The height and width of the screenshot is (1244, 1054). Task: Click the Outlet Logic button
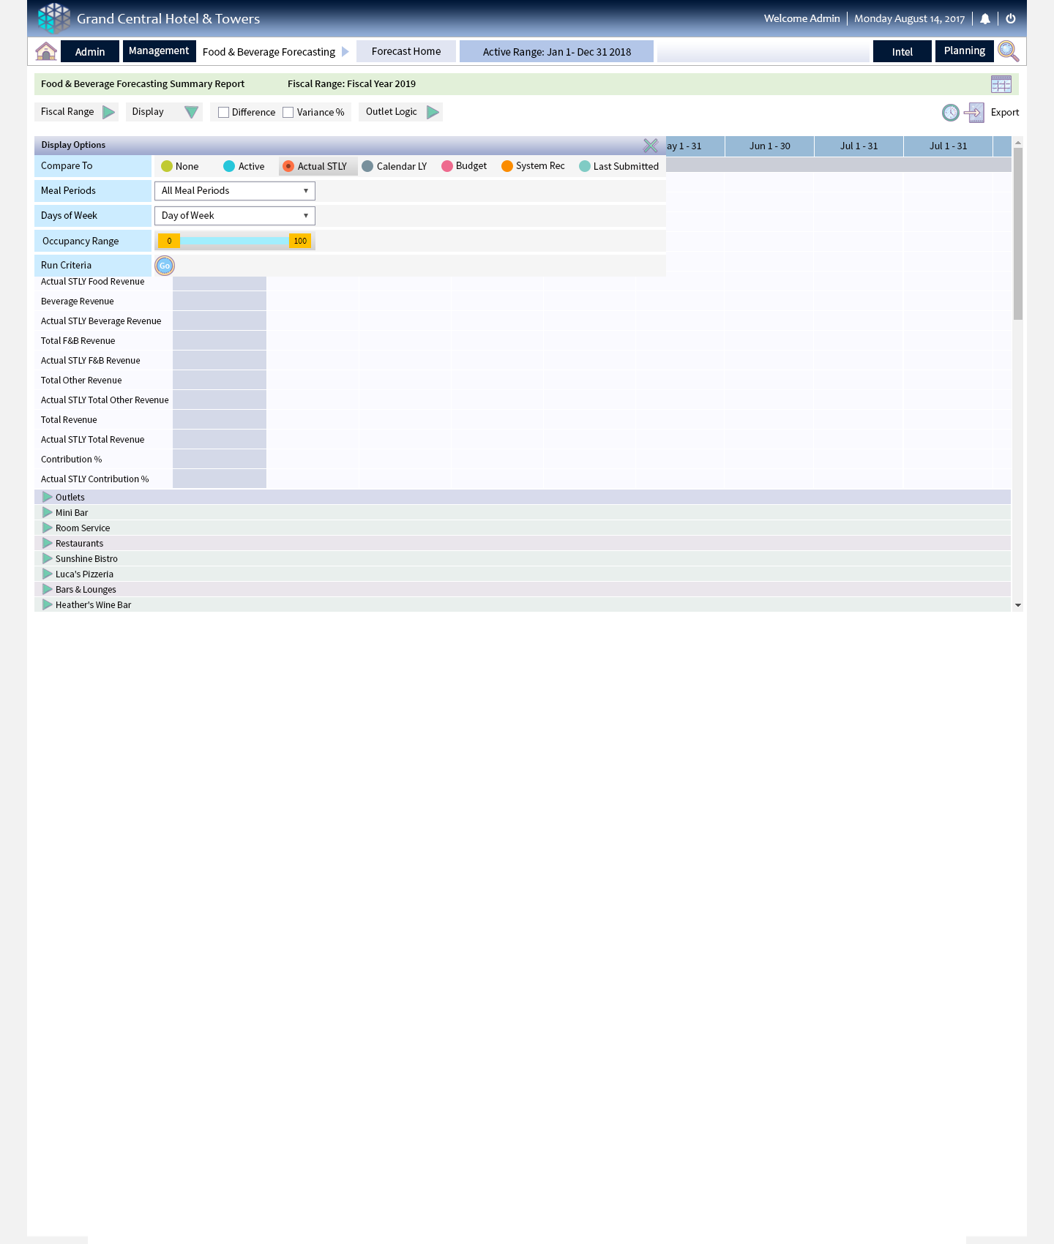point(401,112)
